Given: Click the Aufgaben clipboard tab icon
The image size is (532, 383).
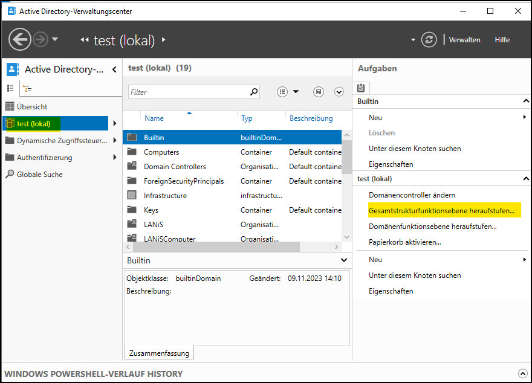Looking at the screenshot, I should [361, 88].
